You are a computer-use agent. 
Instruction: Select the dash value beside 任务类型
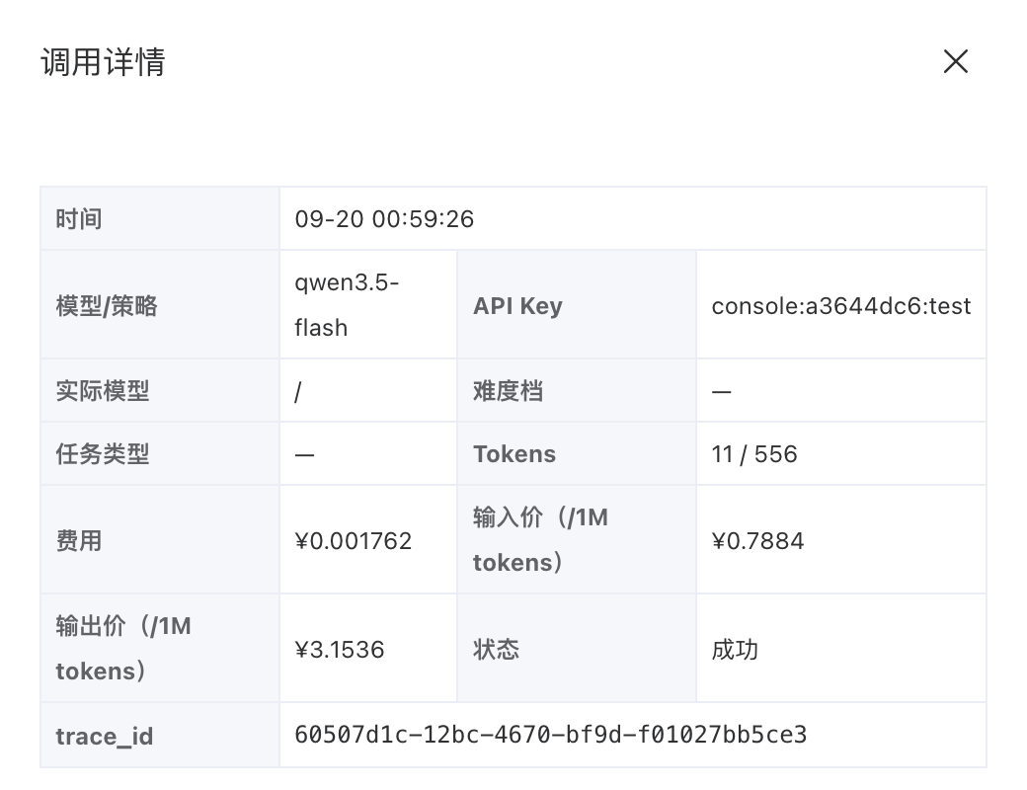[304, 454]
